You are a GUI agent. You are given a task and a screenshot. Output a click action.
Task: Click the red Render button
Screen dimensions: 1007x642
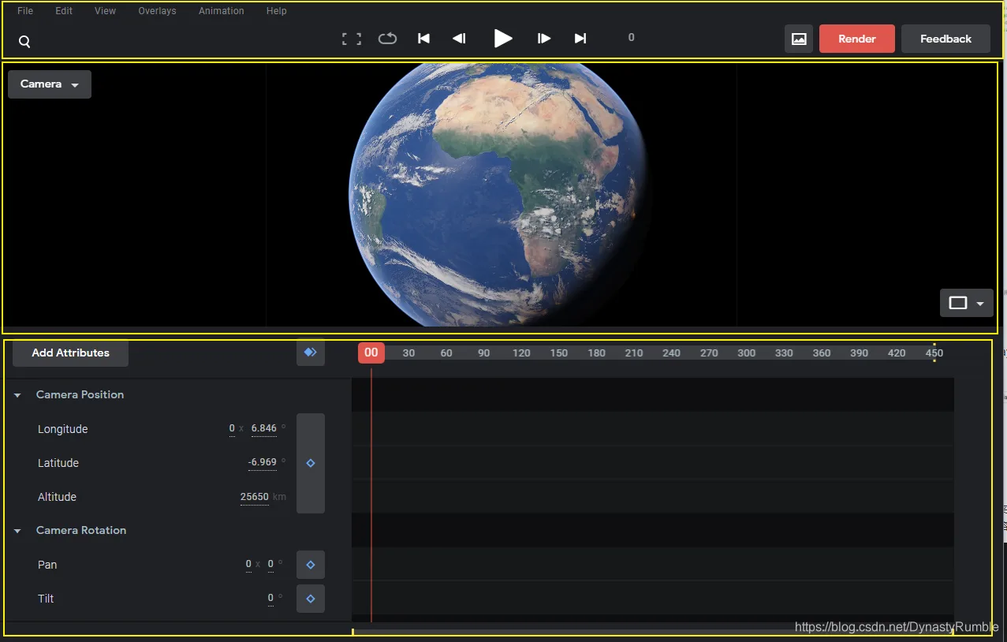click(x=857, y=39)
